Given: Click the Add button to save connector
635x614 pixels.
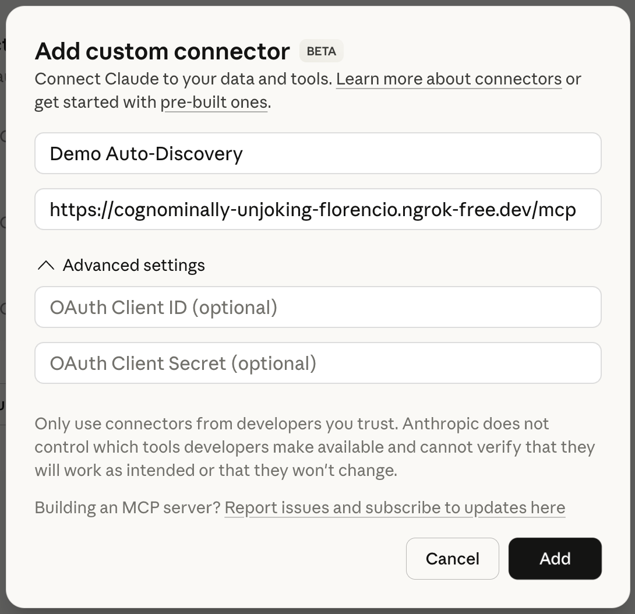Looking at the screenshot, I should (555, 559).
